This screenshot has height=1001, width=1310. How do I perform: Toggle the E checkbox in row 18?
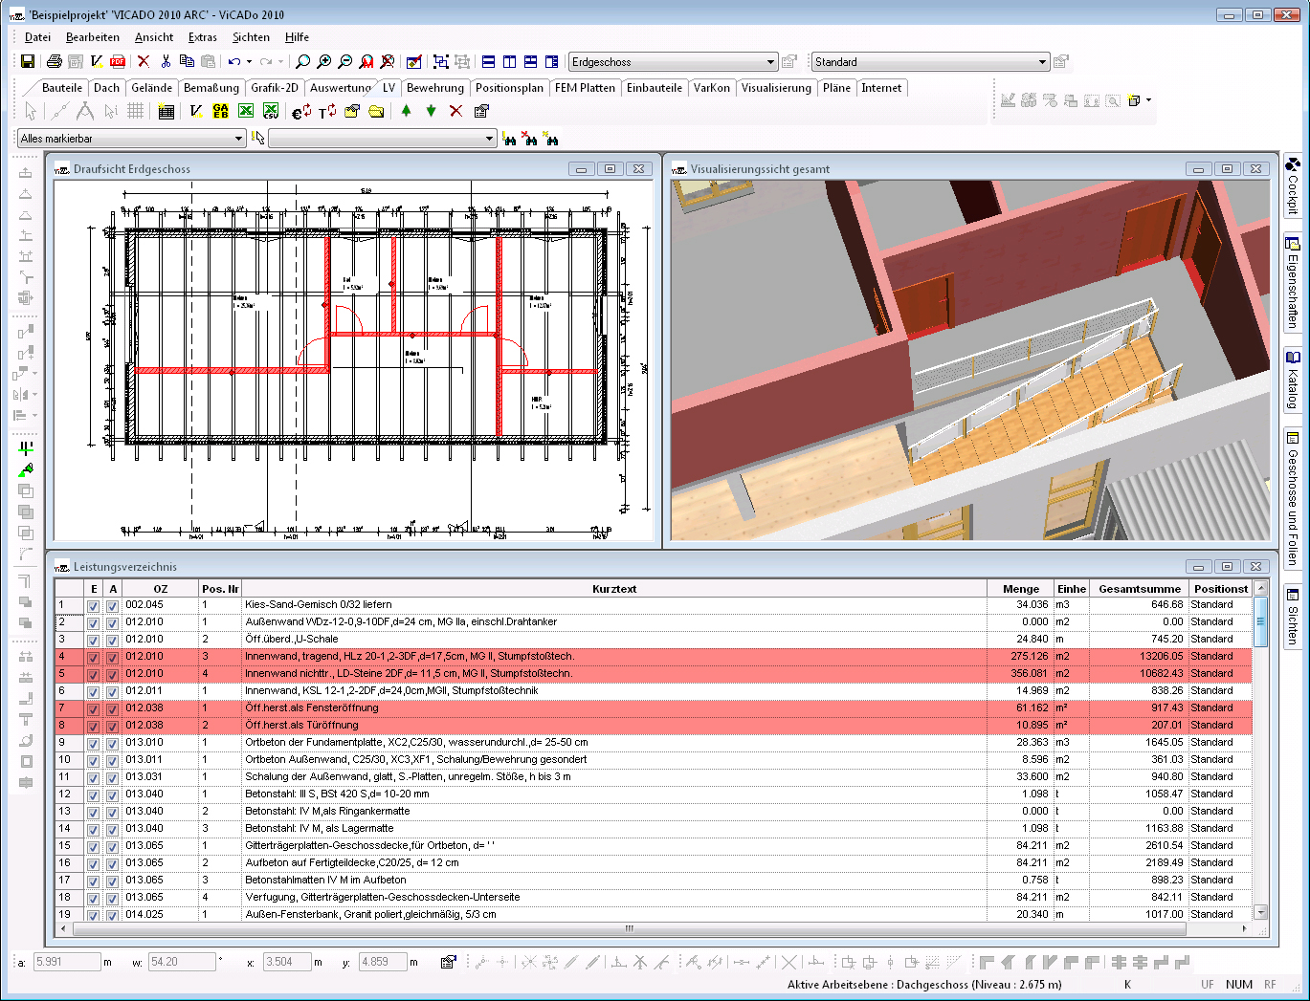93,899
